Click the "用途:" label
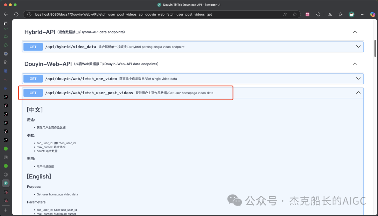Screen dimensions: 378x216 pyautogui.click(x=31, y=120)
